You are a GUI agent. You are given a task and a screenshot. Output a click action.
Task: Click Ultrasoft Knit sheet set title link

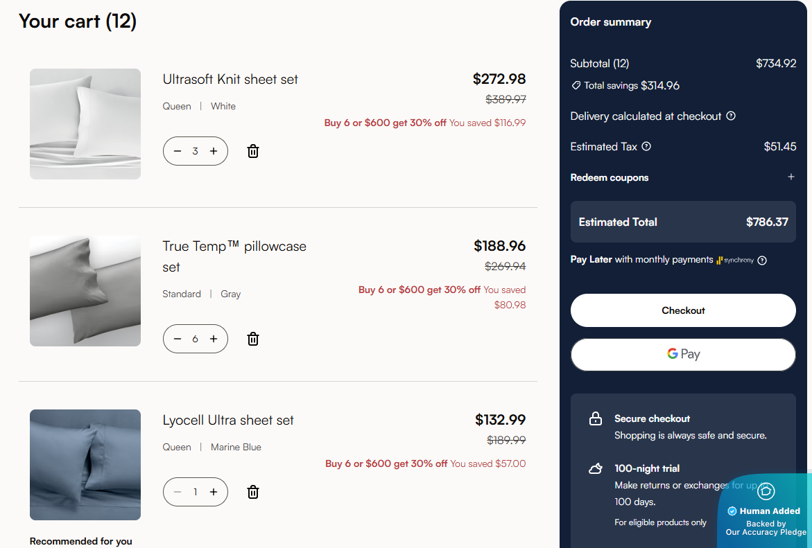pos(230,79)
